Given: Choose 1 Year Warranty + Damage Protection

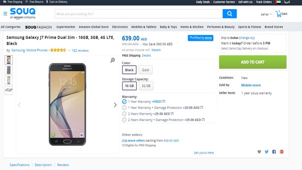Looking at the screenshot, I should (x=125, y=108).
